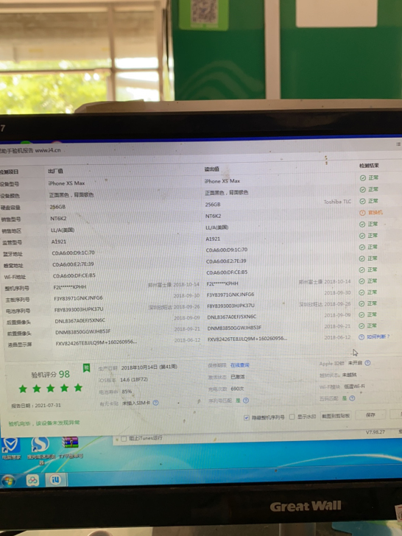Open the i4 助手 app in taskbar
402x536 pixels.
click(55, 479)
